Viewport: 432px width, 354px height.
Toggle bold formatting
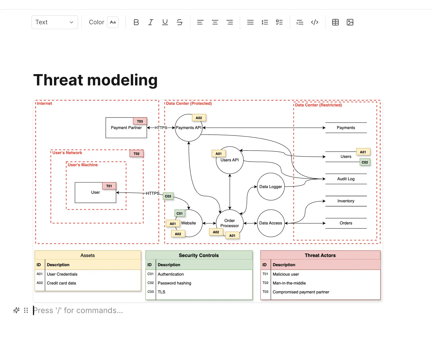coord(136,22)
